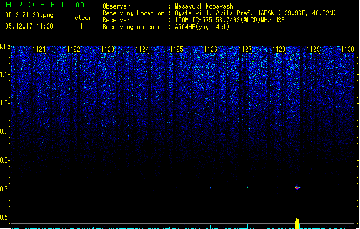Click the Receiving antenna label

tap(132, 27)
